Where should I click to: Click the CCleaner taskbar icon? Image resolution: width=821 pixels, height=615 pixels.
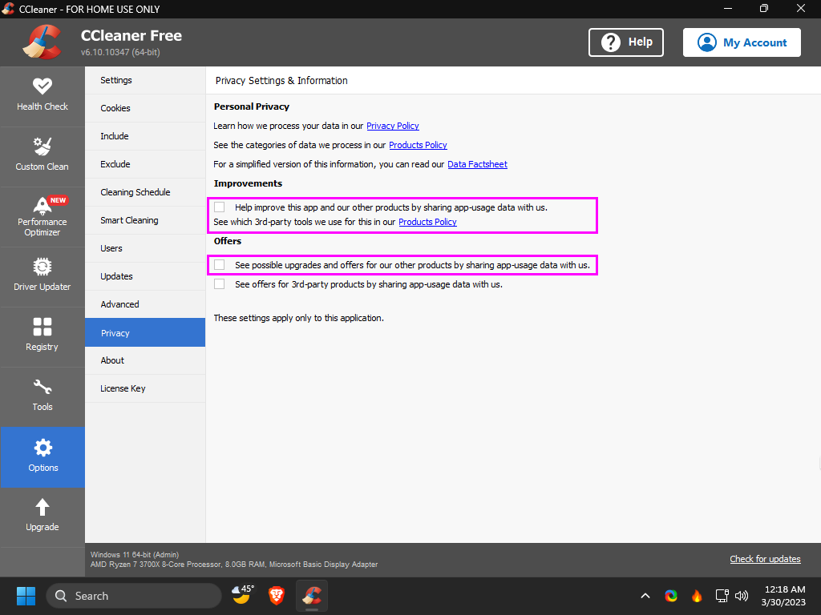coord(312,596)
